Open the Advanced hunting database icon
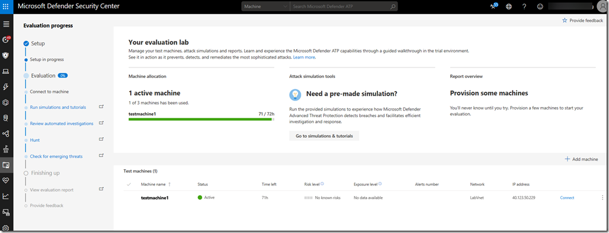The width and height of the screenshot is (609, 233). [6, 118]
